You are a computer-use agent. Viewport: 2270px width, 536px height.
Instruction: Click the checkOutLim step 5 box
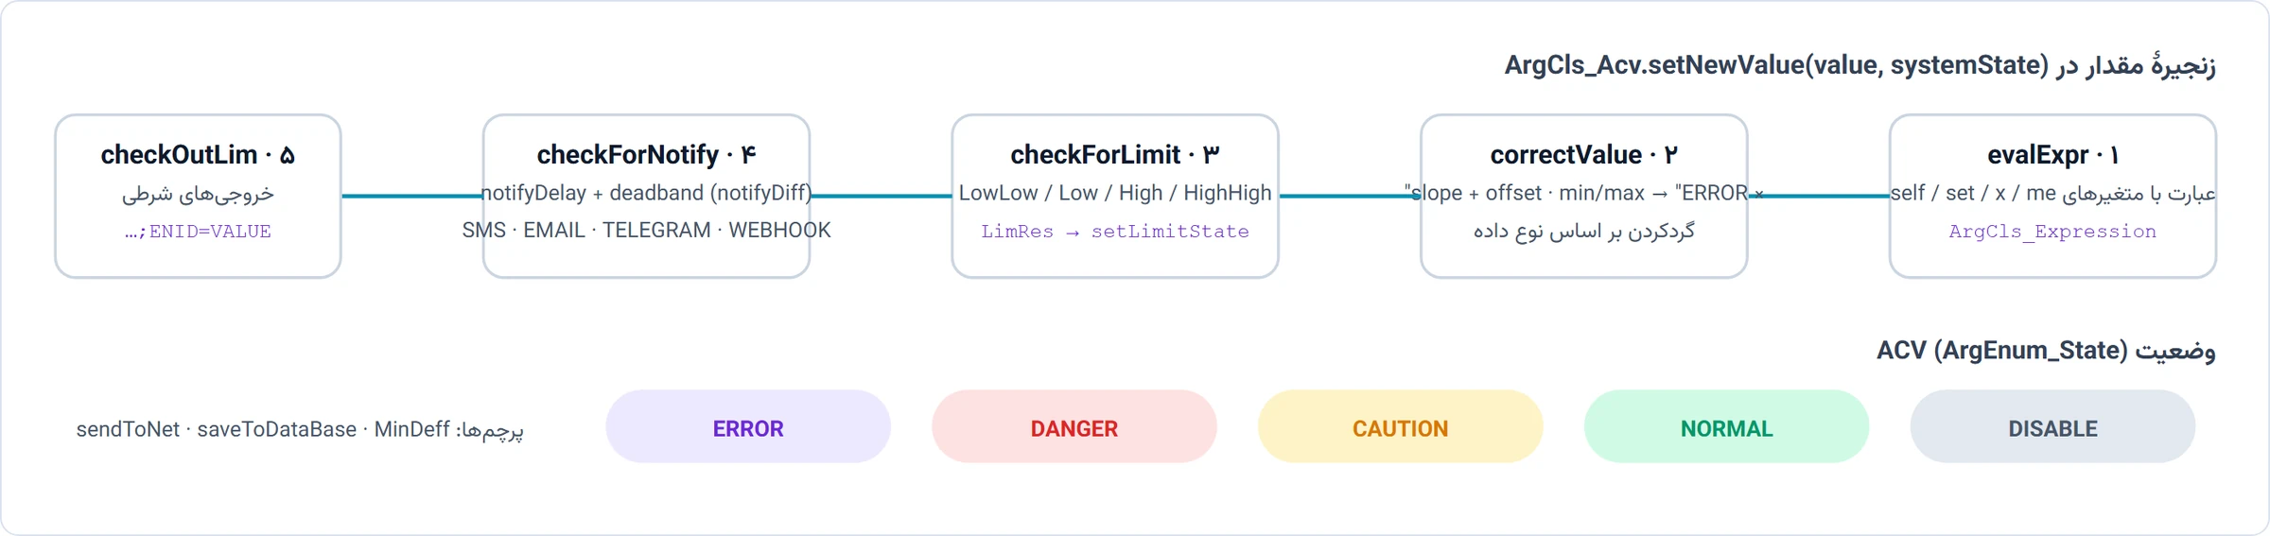(x=198, y=197)
